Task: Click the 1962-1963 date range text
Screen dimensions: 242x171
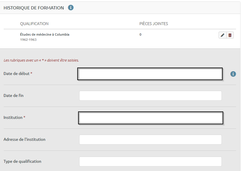Action: click(28, 40)
